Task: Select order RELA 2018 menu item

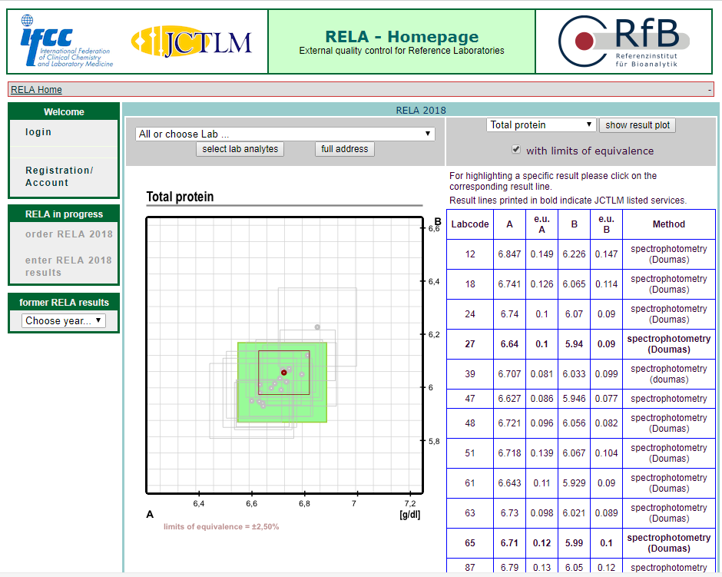Action: point(68,234)
